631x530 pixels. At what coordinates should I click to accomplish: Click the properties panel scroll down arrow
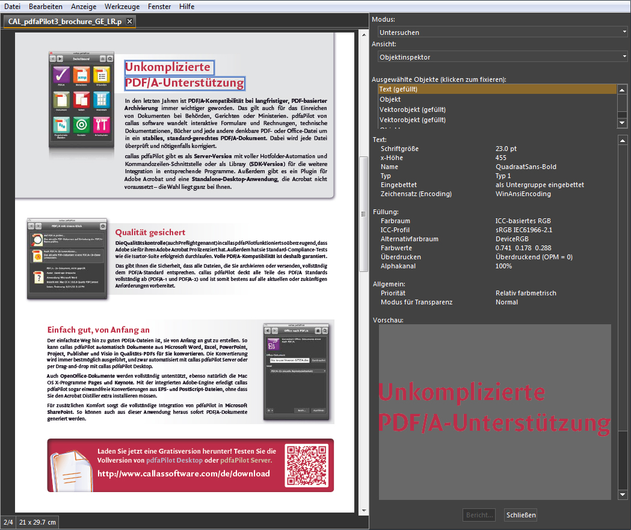(x=623, y=495)
